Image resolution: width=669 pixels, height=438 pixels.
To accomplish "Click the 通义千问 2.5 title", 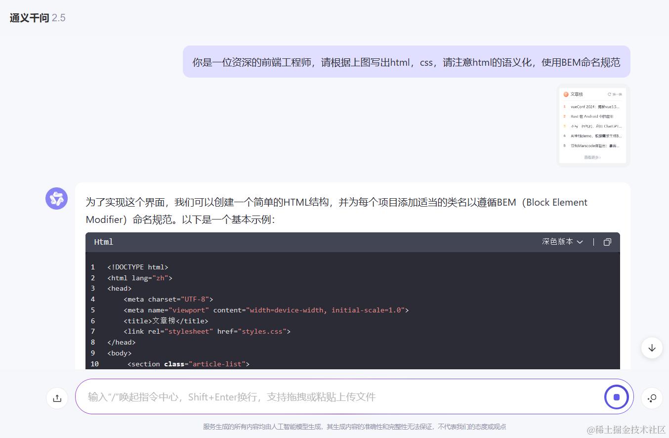I will coord(38,18).
